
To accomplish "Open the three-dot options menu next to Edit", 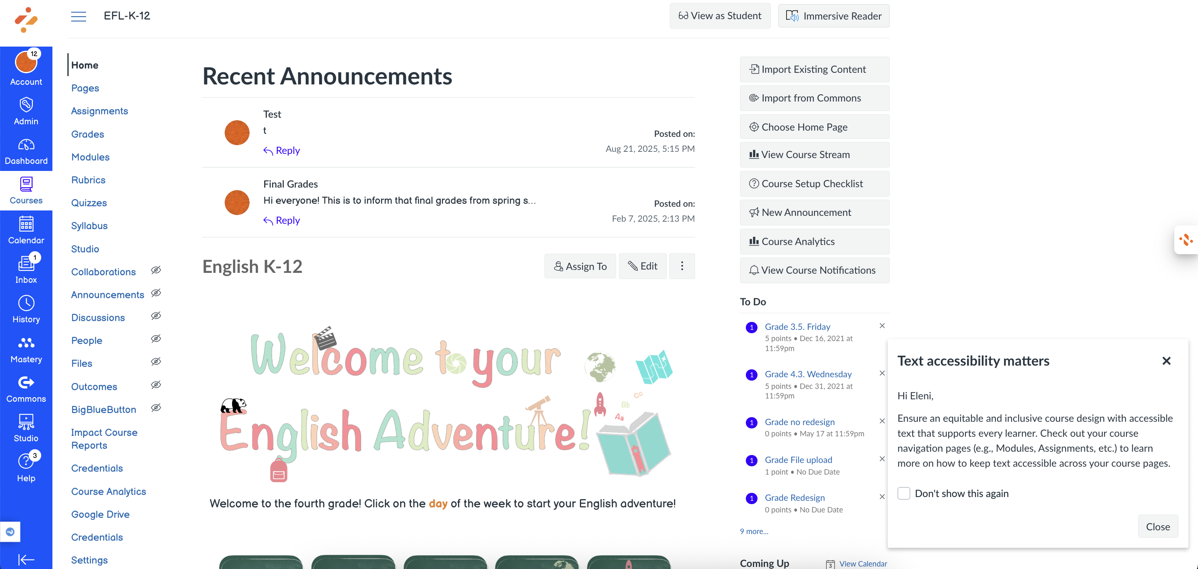I will coord(682,266).
